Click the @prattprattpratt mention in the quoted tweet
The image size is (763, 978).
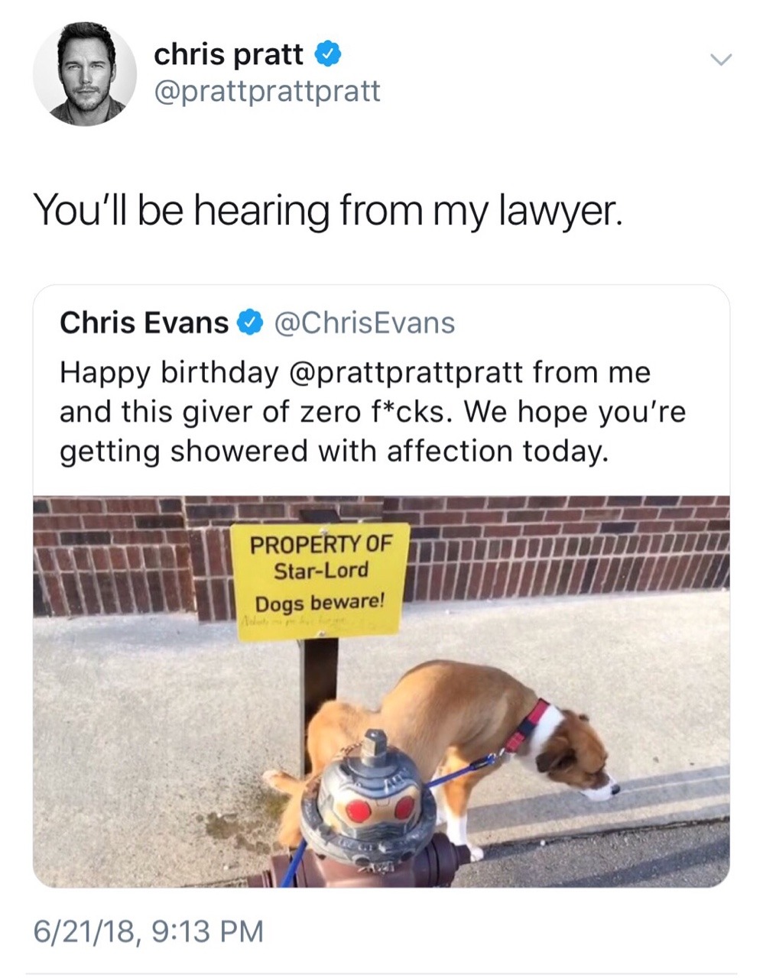[x=407, y=374]
